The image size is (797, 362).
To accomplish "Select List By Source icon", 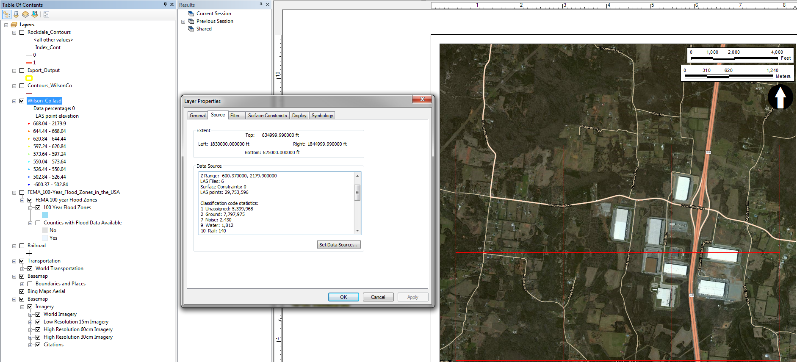I will pyautogui.click(x=16, y=14).
